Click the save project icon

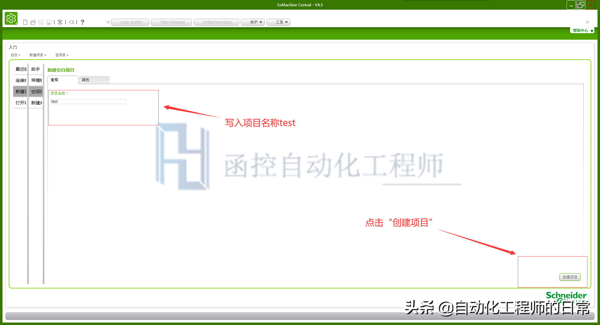41,22
